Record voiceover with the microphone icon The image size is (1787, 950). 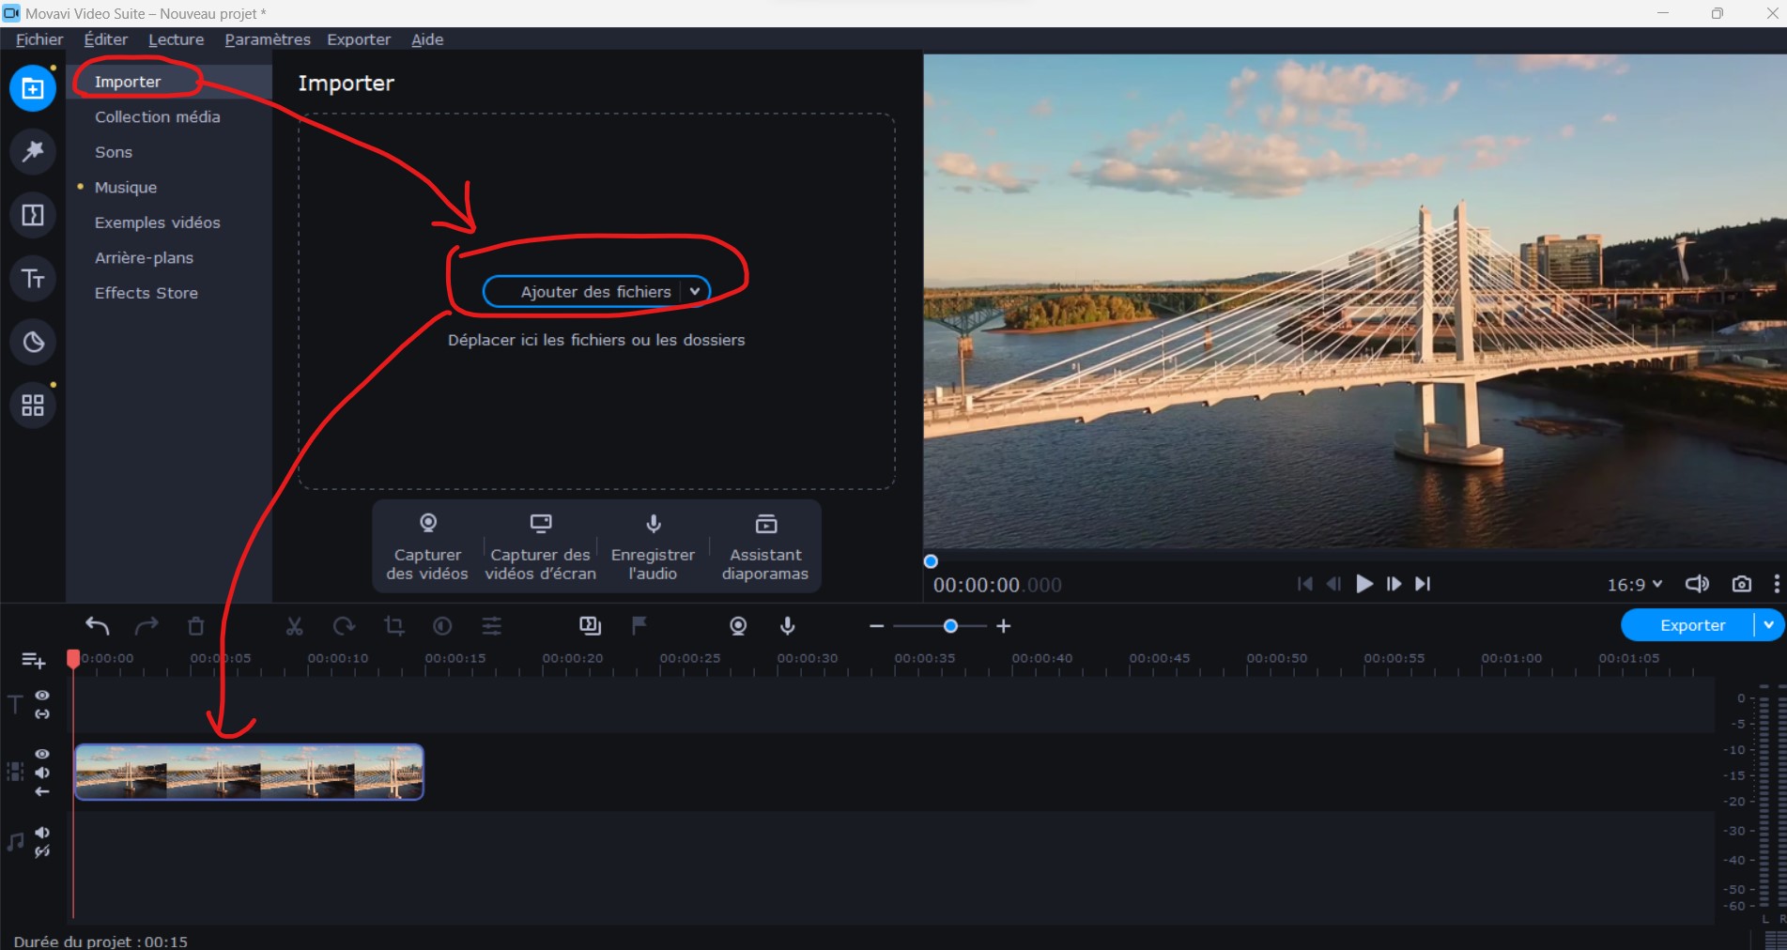coord(788,626)
